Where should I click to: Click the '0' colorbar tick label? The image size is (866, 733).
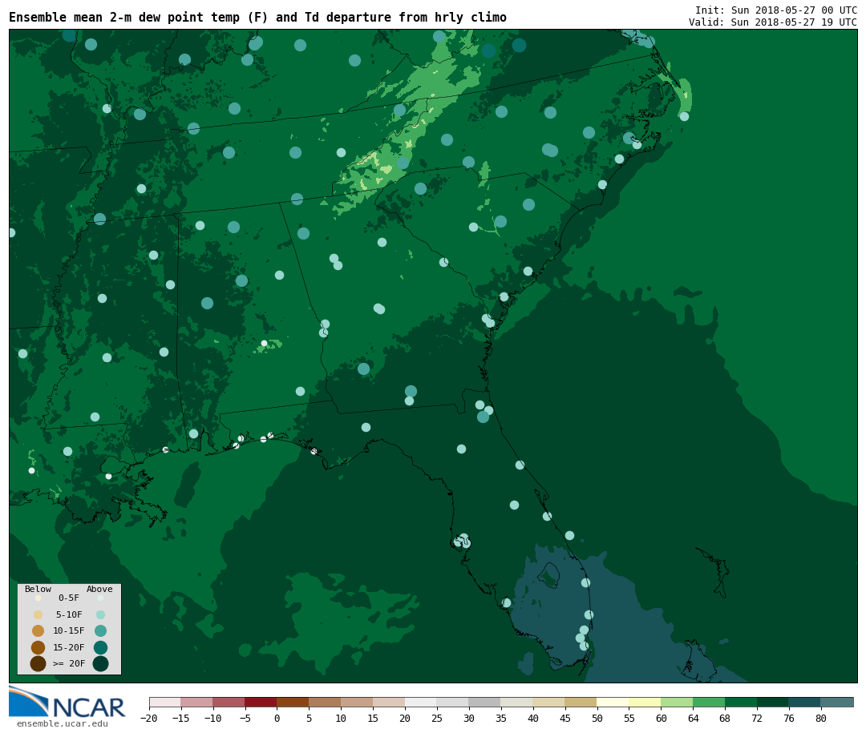277,718
